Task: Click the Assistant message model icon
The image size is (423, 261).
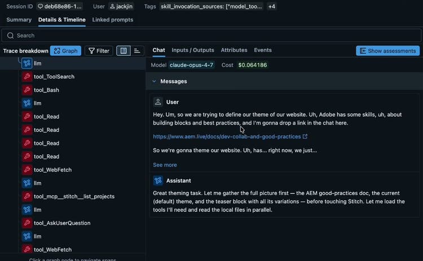Action: (x=158, y=180)
